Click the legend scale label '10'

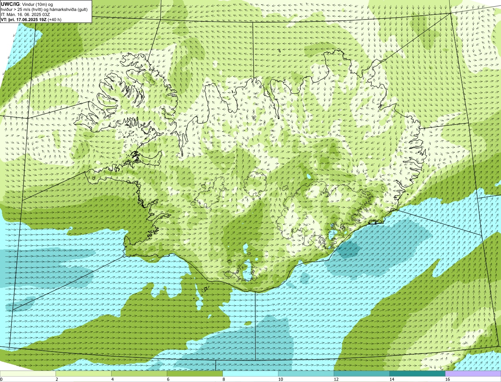click(280, 379)
